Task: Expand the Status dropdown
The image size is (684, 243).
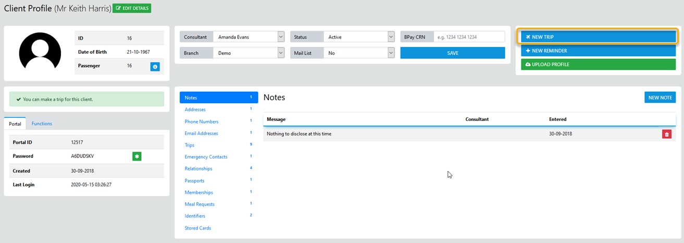Action: [x=358, y=37]
